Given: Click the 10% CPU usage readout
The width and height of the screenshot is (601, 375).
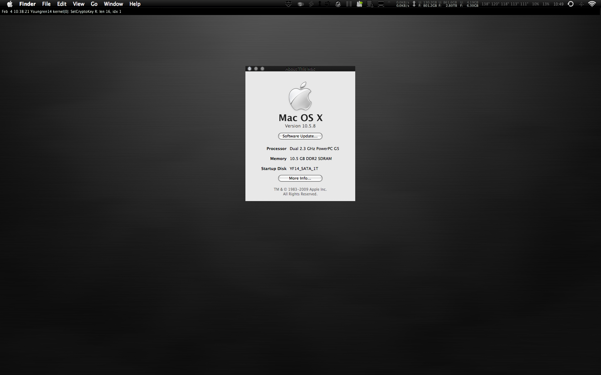Looking at the screenshot, I should pyautogui.click(x=536, y=4).
